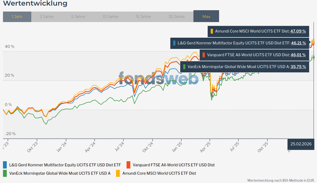
Task: Click the 20 % y-axis label
Action: point(10,75)
